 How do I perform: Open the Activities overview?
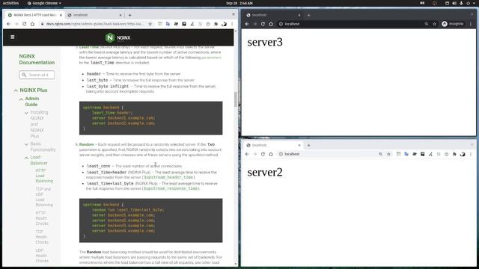pyautogui.click(x=10, y=3)
